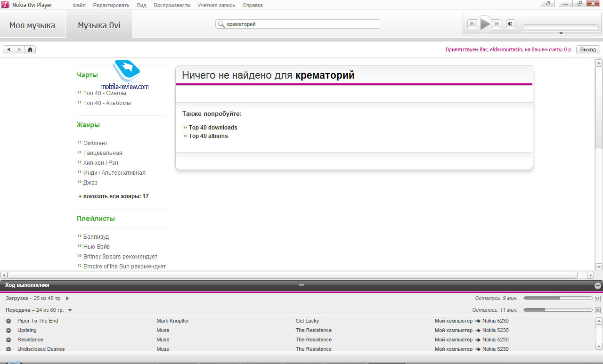Skip to next track
603x364 pixels.
497,24
